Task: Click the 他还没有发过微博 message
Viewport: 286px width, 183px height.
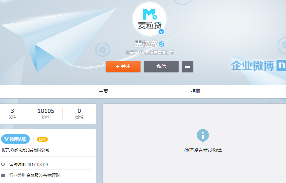Action: click(x=203, y=150)
